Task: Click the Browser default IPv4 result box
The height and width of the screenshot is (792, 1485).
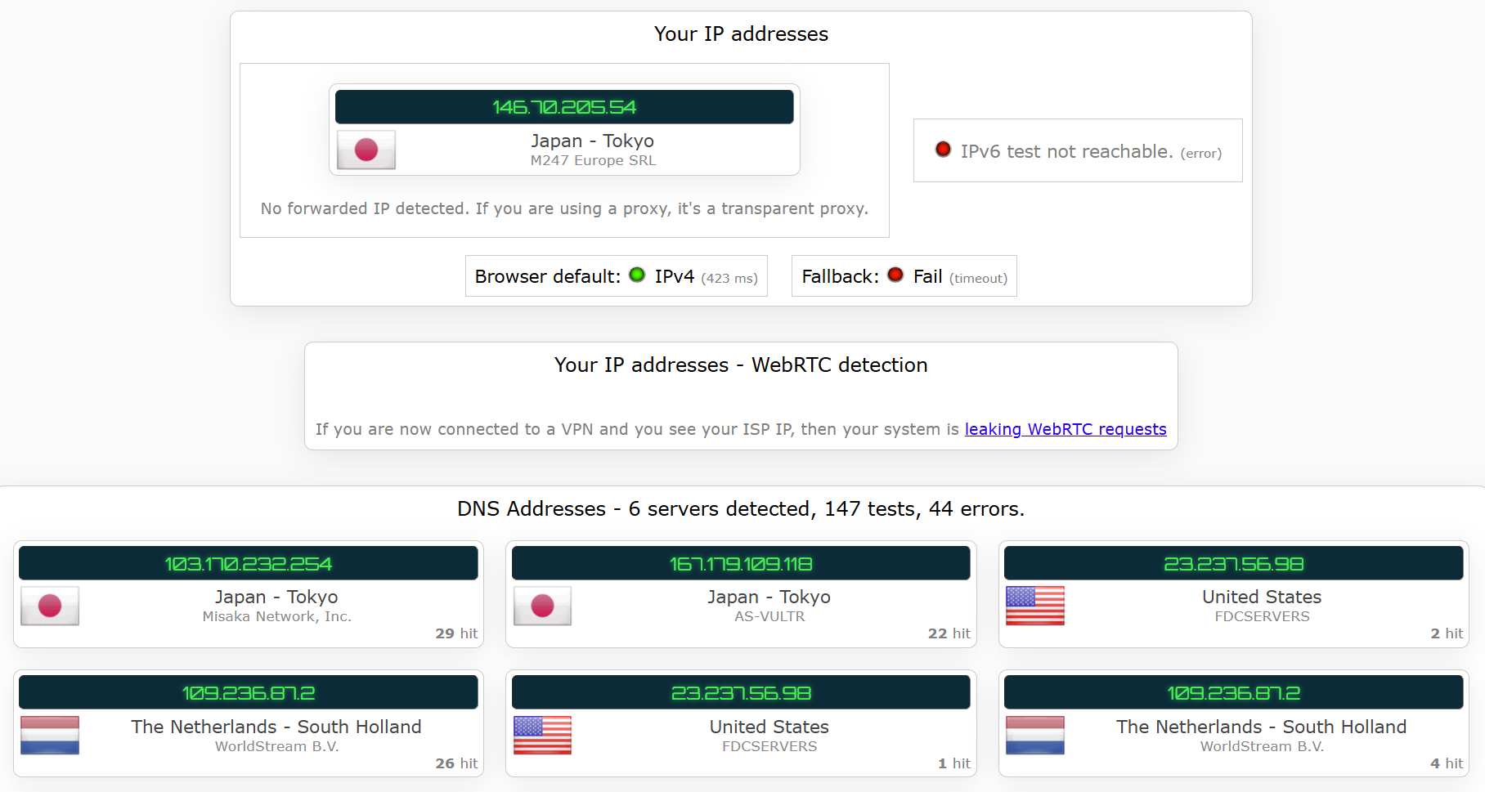Action: click(616, 276)
